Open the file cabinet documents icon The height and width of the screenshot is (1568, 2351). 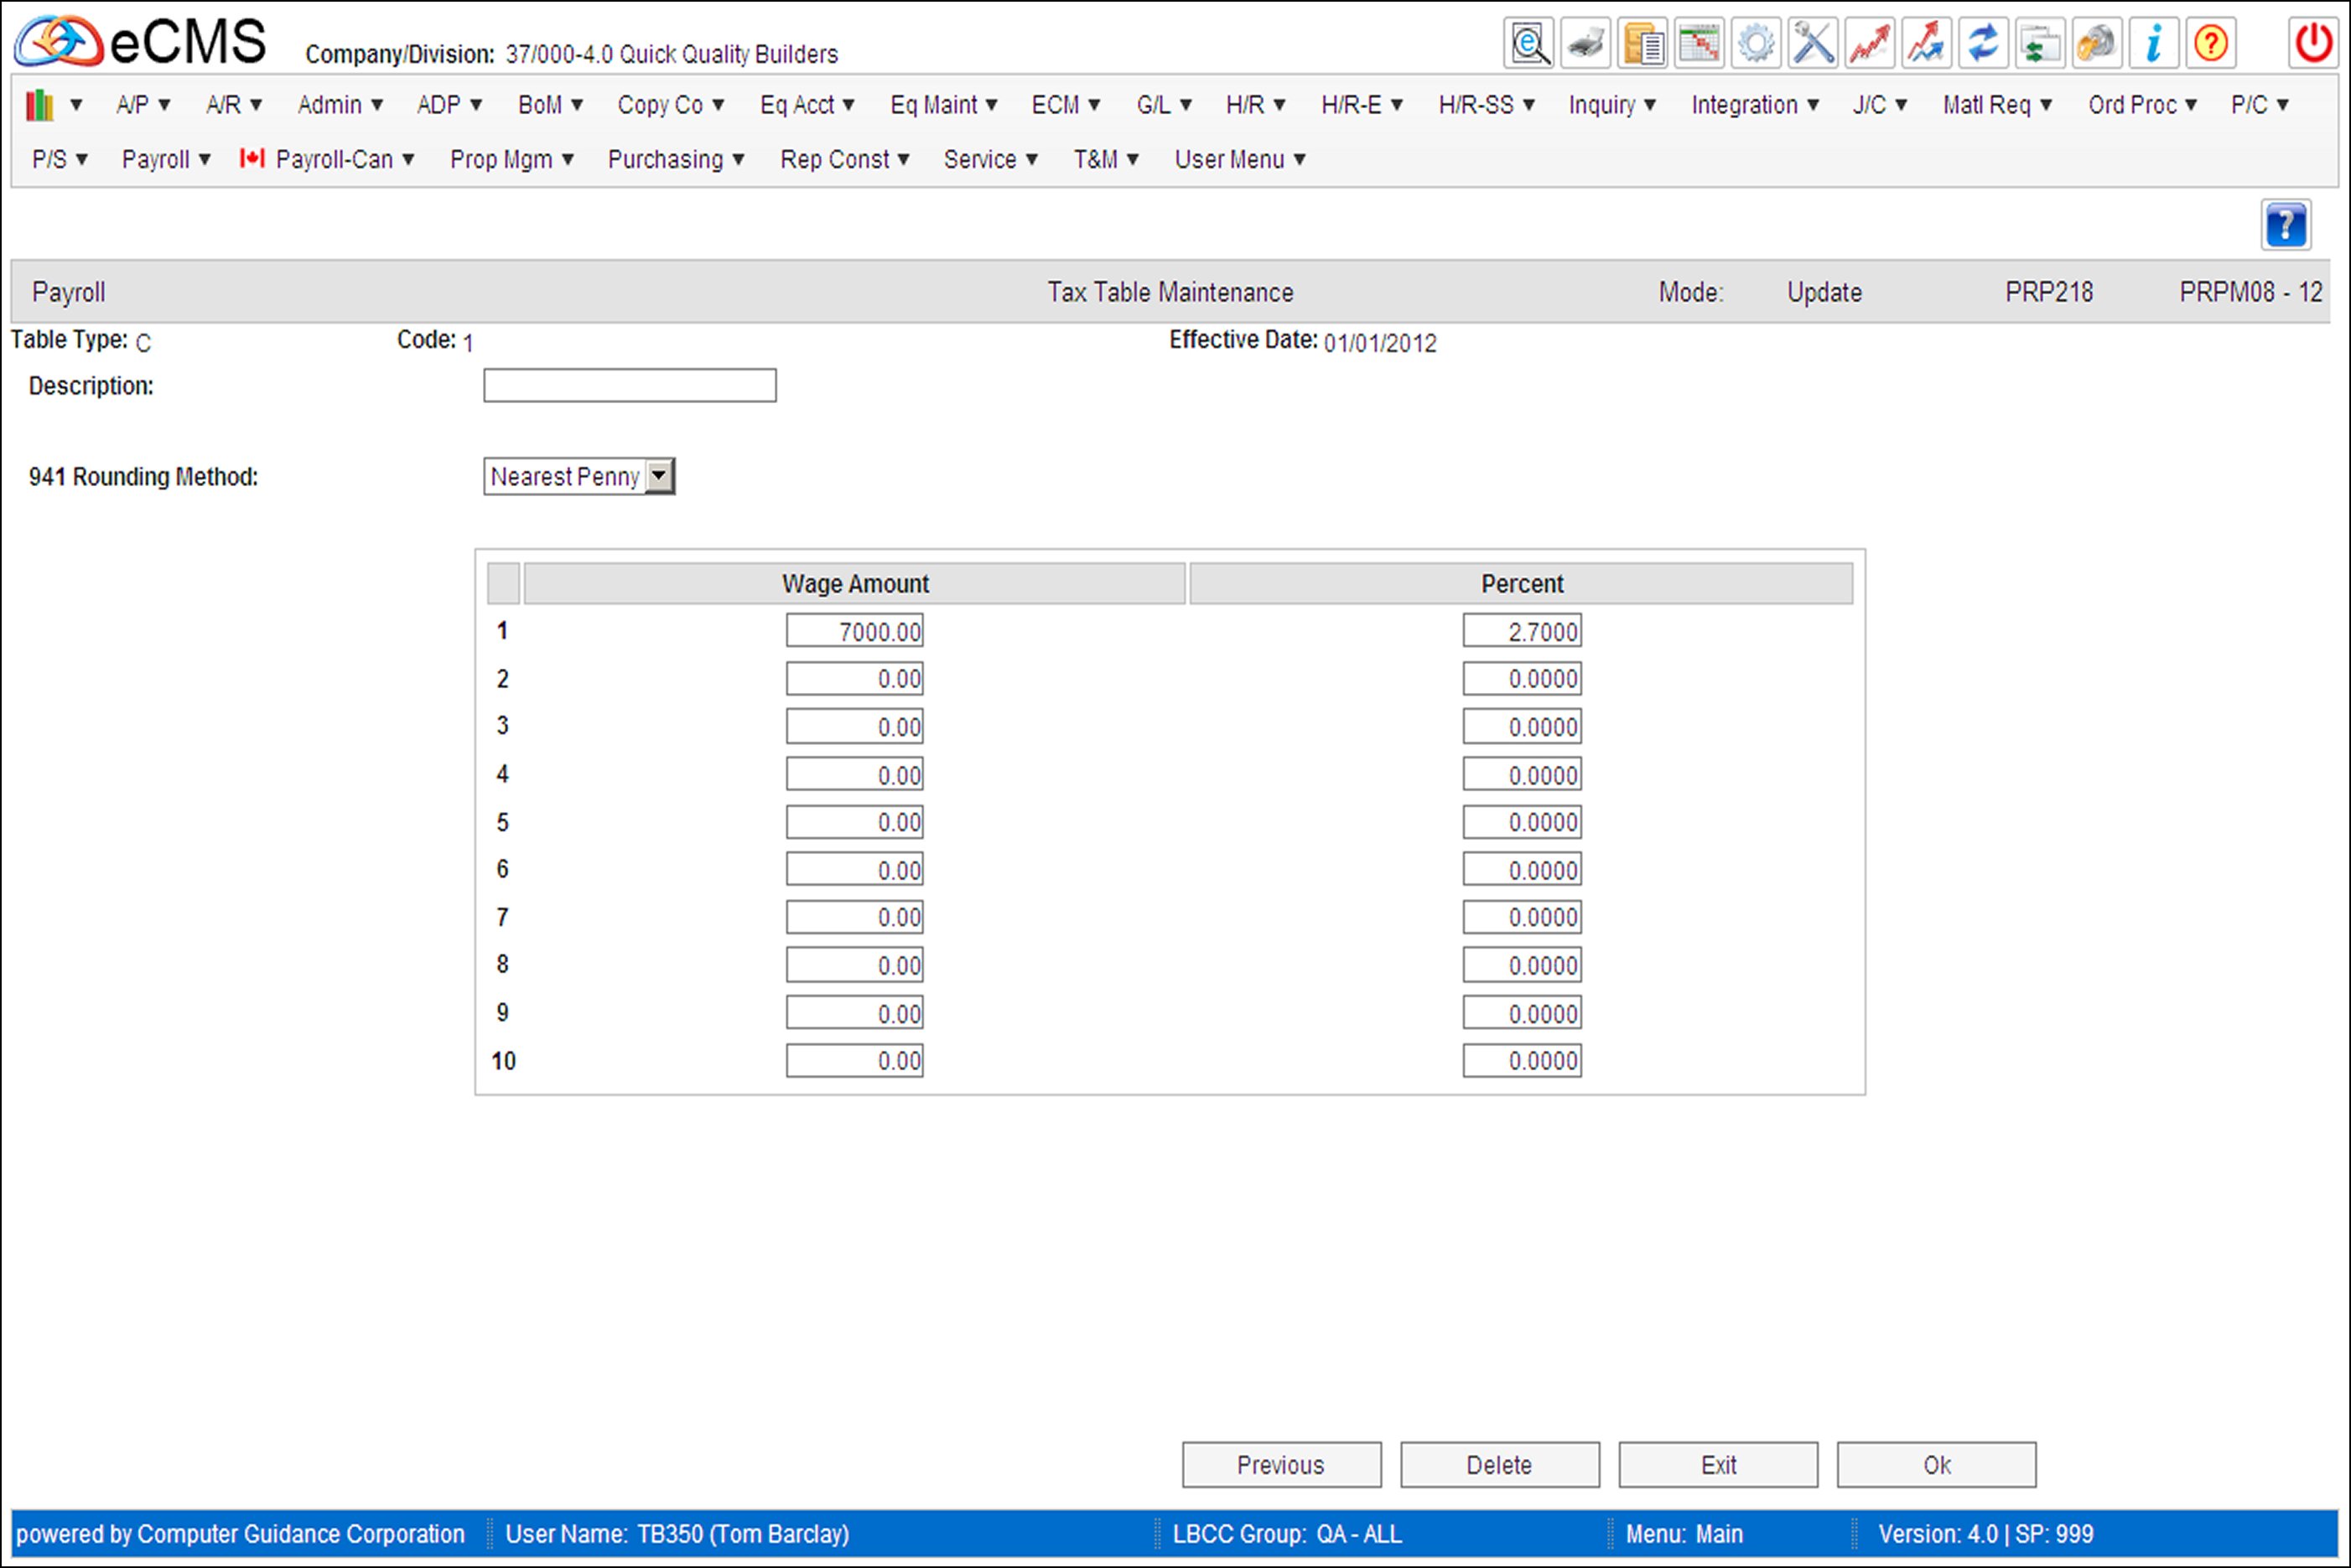pyautogui.click(x=1643, y=44)
